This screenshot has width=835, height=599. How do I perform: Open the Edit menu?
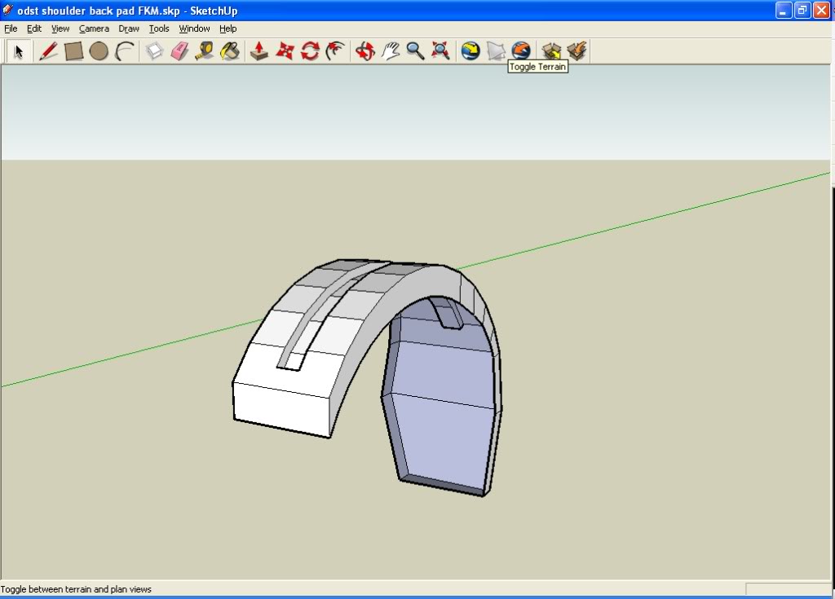(34, 29)
